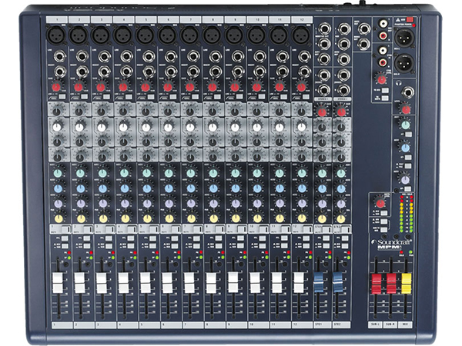Click the top XLR mix output connector

[403, 38]
